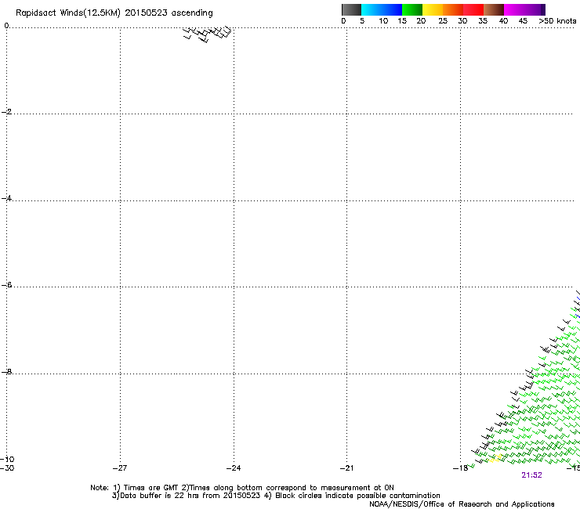Viewport: 580px width, 509px height.
Task: Click the -10 latitude axis label
Action: point(7,459)
